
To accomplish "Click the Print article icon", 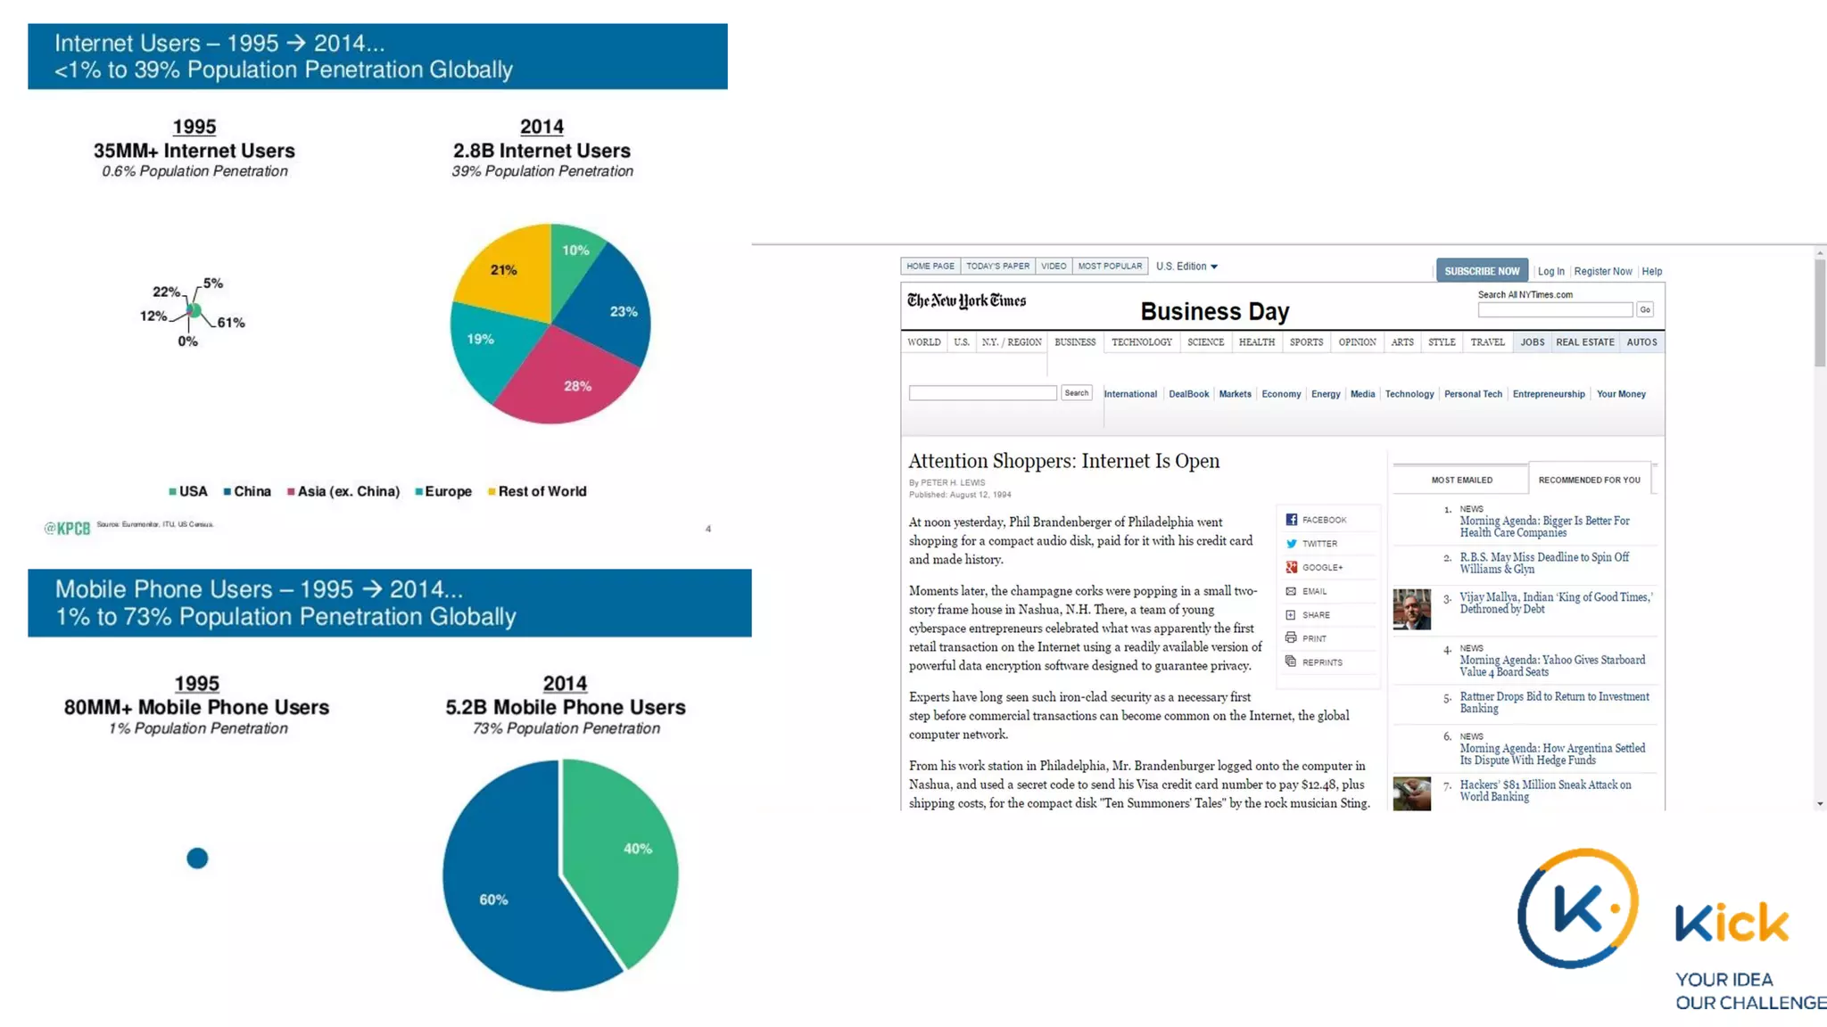I will [x=1291, y=638].
